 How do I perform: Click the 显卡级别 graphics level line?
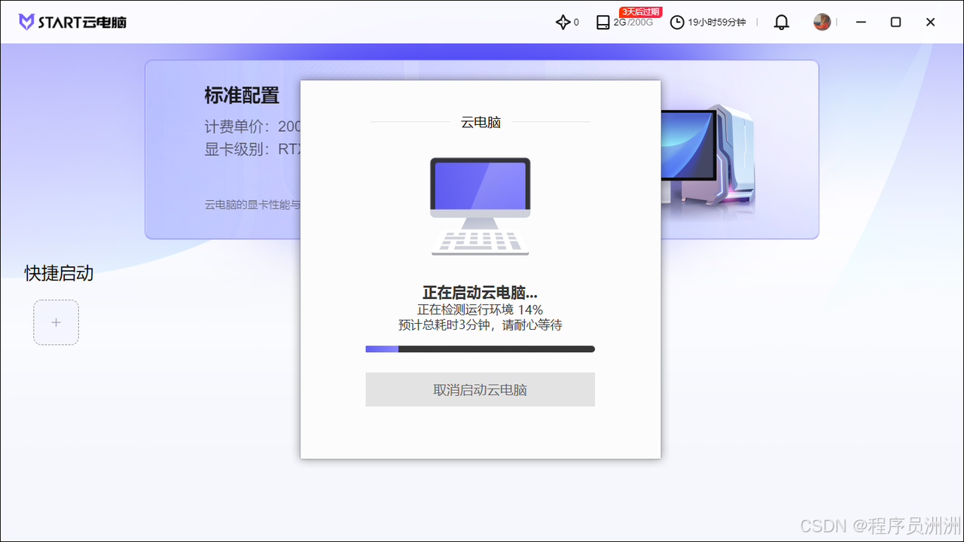252,149
